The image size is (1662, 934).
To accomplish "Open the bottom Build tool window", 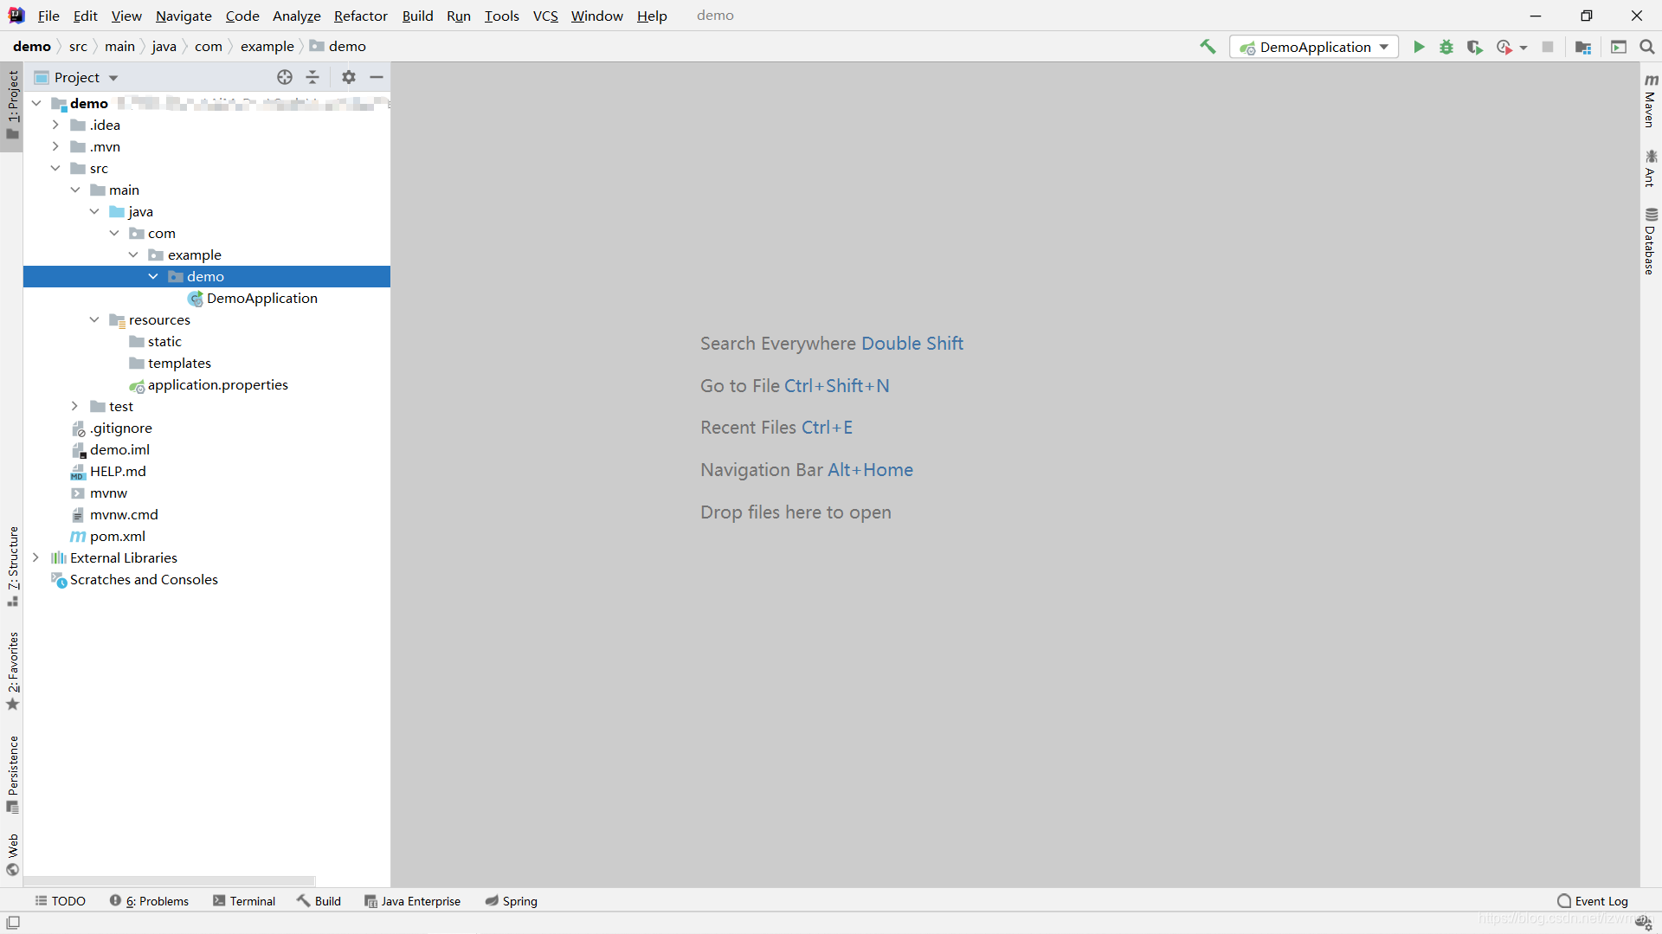I will tap(319, 901).
